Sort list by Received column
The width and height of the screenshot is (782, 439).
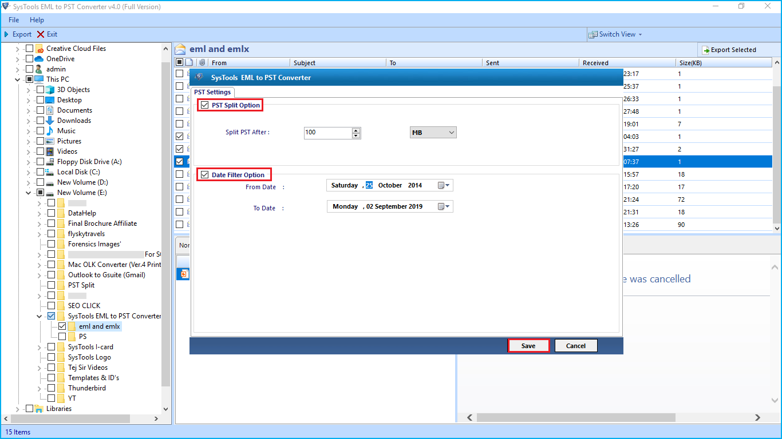point(627,62)
